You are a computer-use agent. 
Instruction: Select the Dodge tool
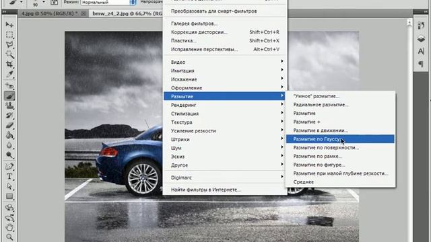9,155
